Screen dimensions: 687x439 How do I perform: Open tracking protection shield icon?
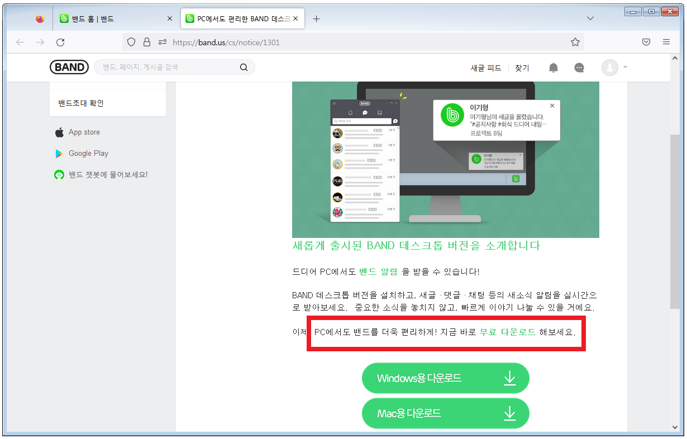pyautogui.click(x=131, y=42)
